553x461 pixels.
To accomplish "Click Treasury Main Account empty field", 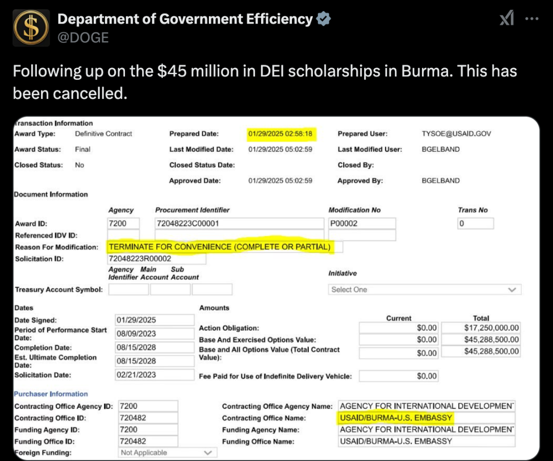I will [171, 289].
